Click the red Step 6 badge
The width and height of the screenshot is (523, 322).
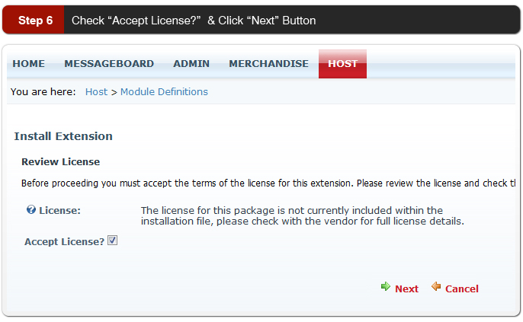click(x=34, y=20)
